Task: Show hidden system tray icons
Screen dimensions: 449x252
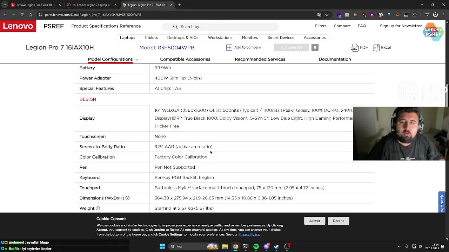Action: click(x=399, y=246)
